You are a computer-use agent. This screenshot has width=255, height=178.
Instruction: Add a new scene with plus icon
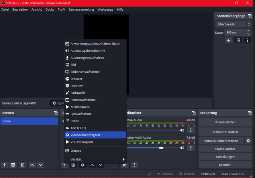coord(5,165)
